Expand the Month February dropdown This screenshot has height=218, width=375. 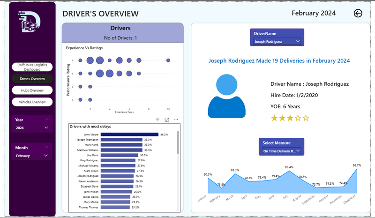point(32,156)
